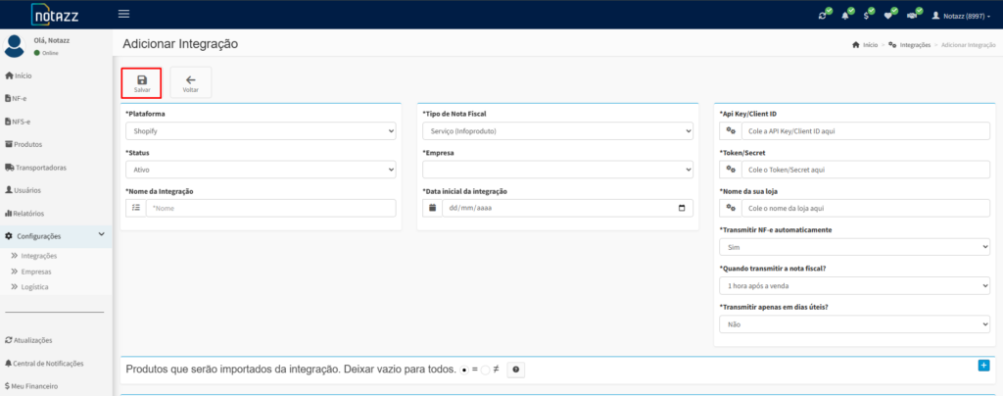Click the blue plus icon to add products
1003x396 pixels.
pos(983,365)
